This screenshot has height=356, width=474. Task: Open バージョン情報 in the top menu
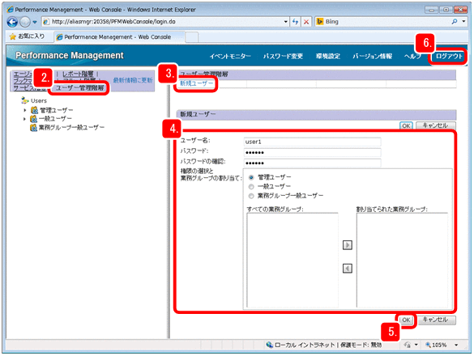tap(373, 56)
